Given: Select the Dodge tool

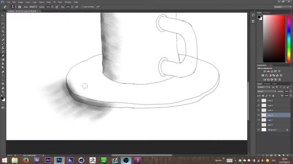Looking at the screenshot, I should click(x=3, y=68).
